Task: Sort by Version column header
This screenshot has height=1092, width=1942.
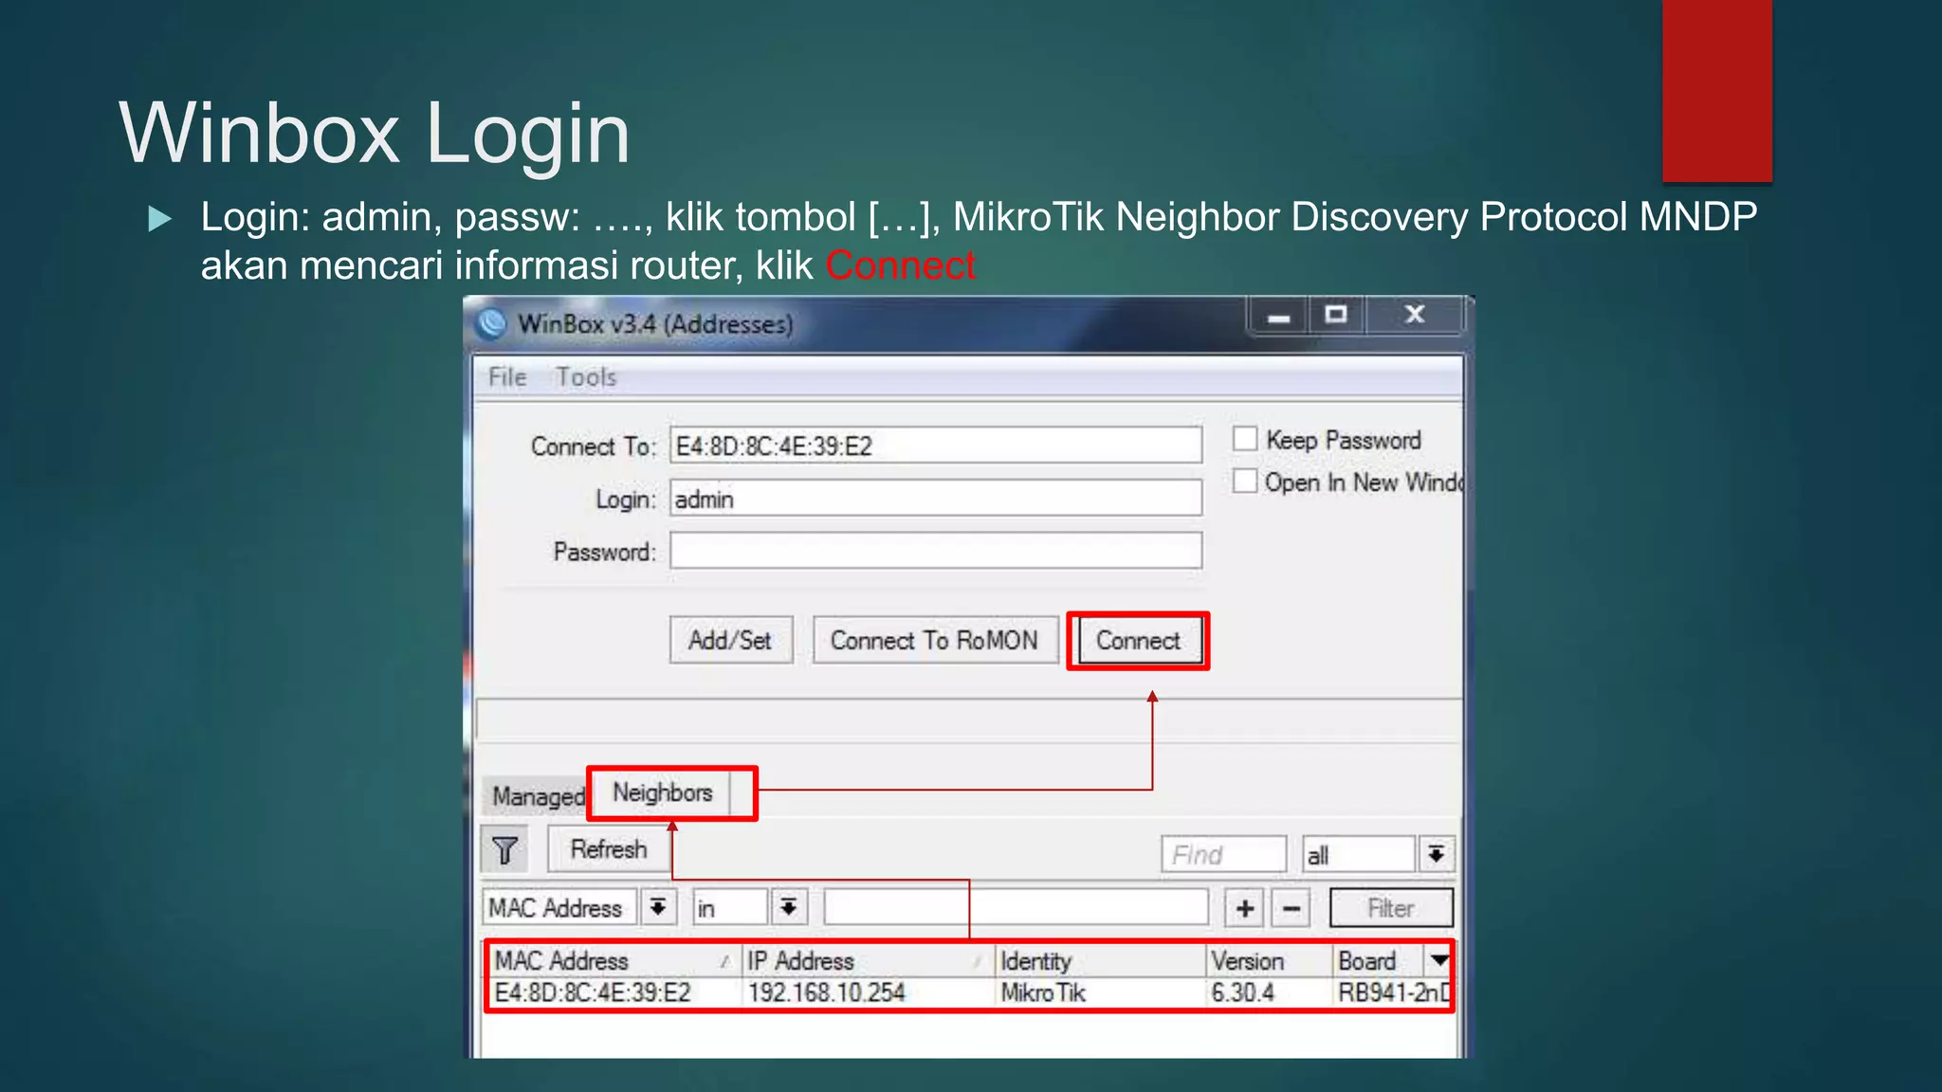Action: pos(1270,961)
